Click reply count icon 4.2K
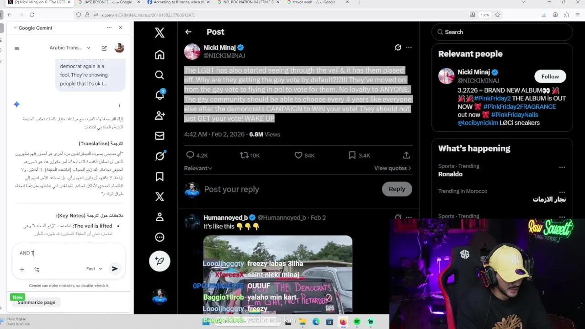The height and width of the screenshot is (329, 585). click(x=190, y=155)
